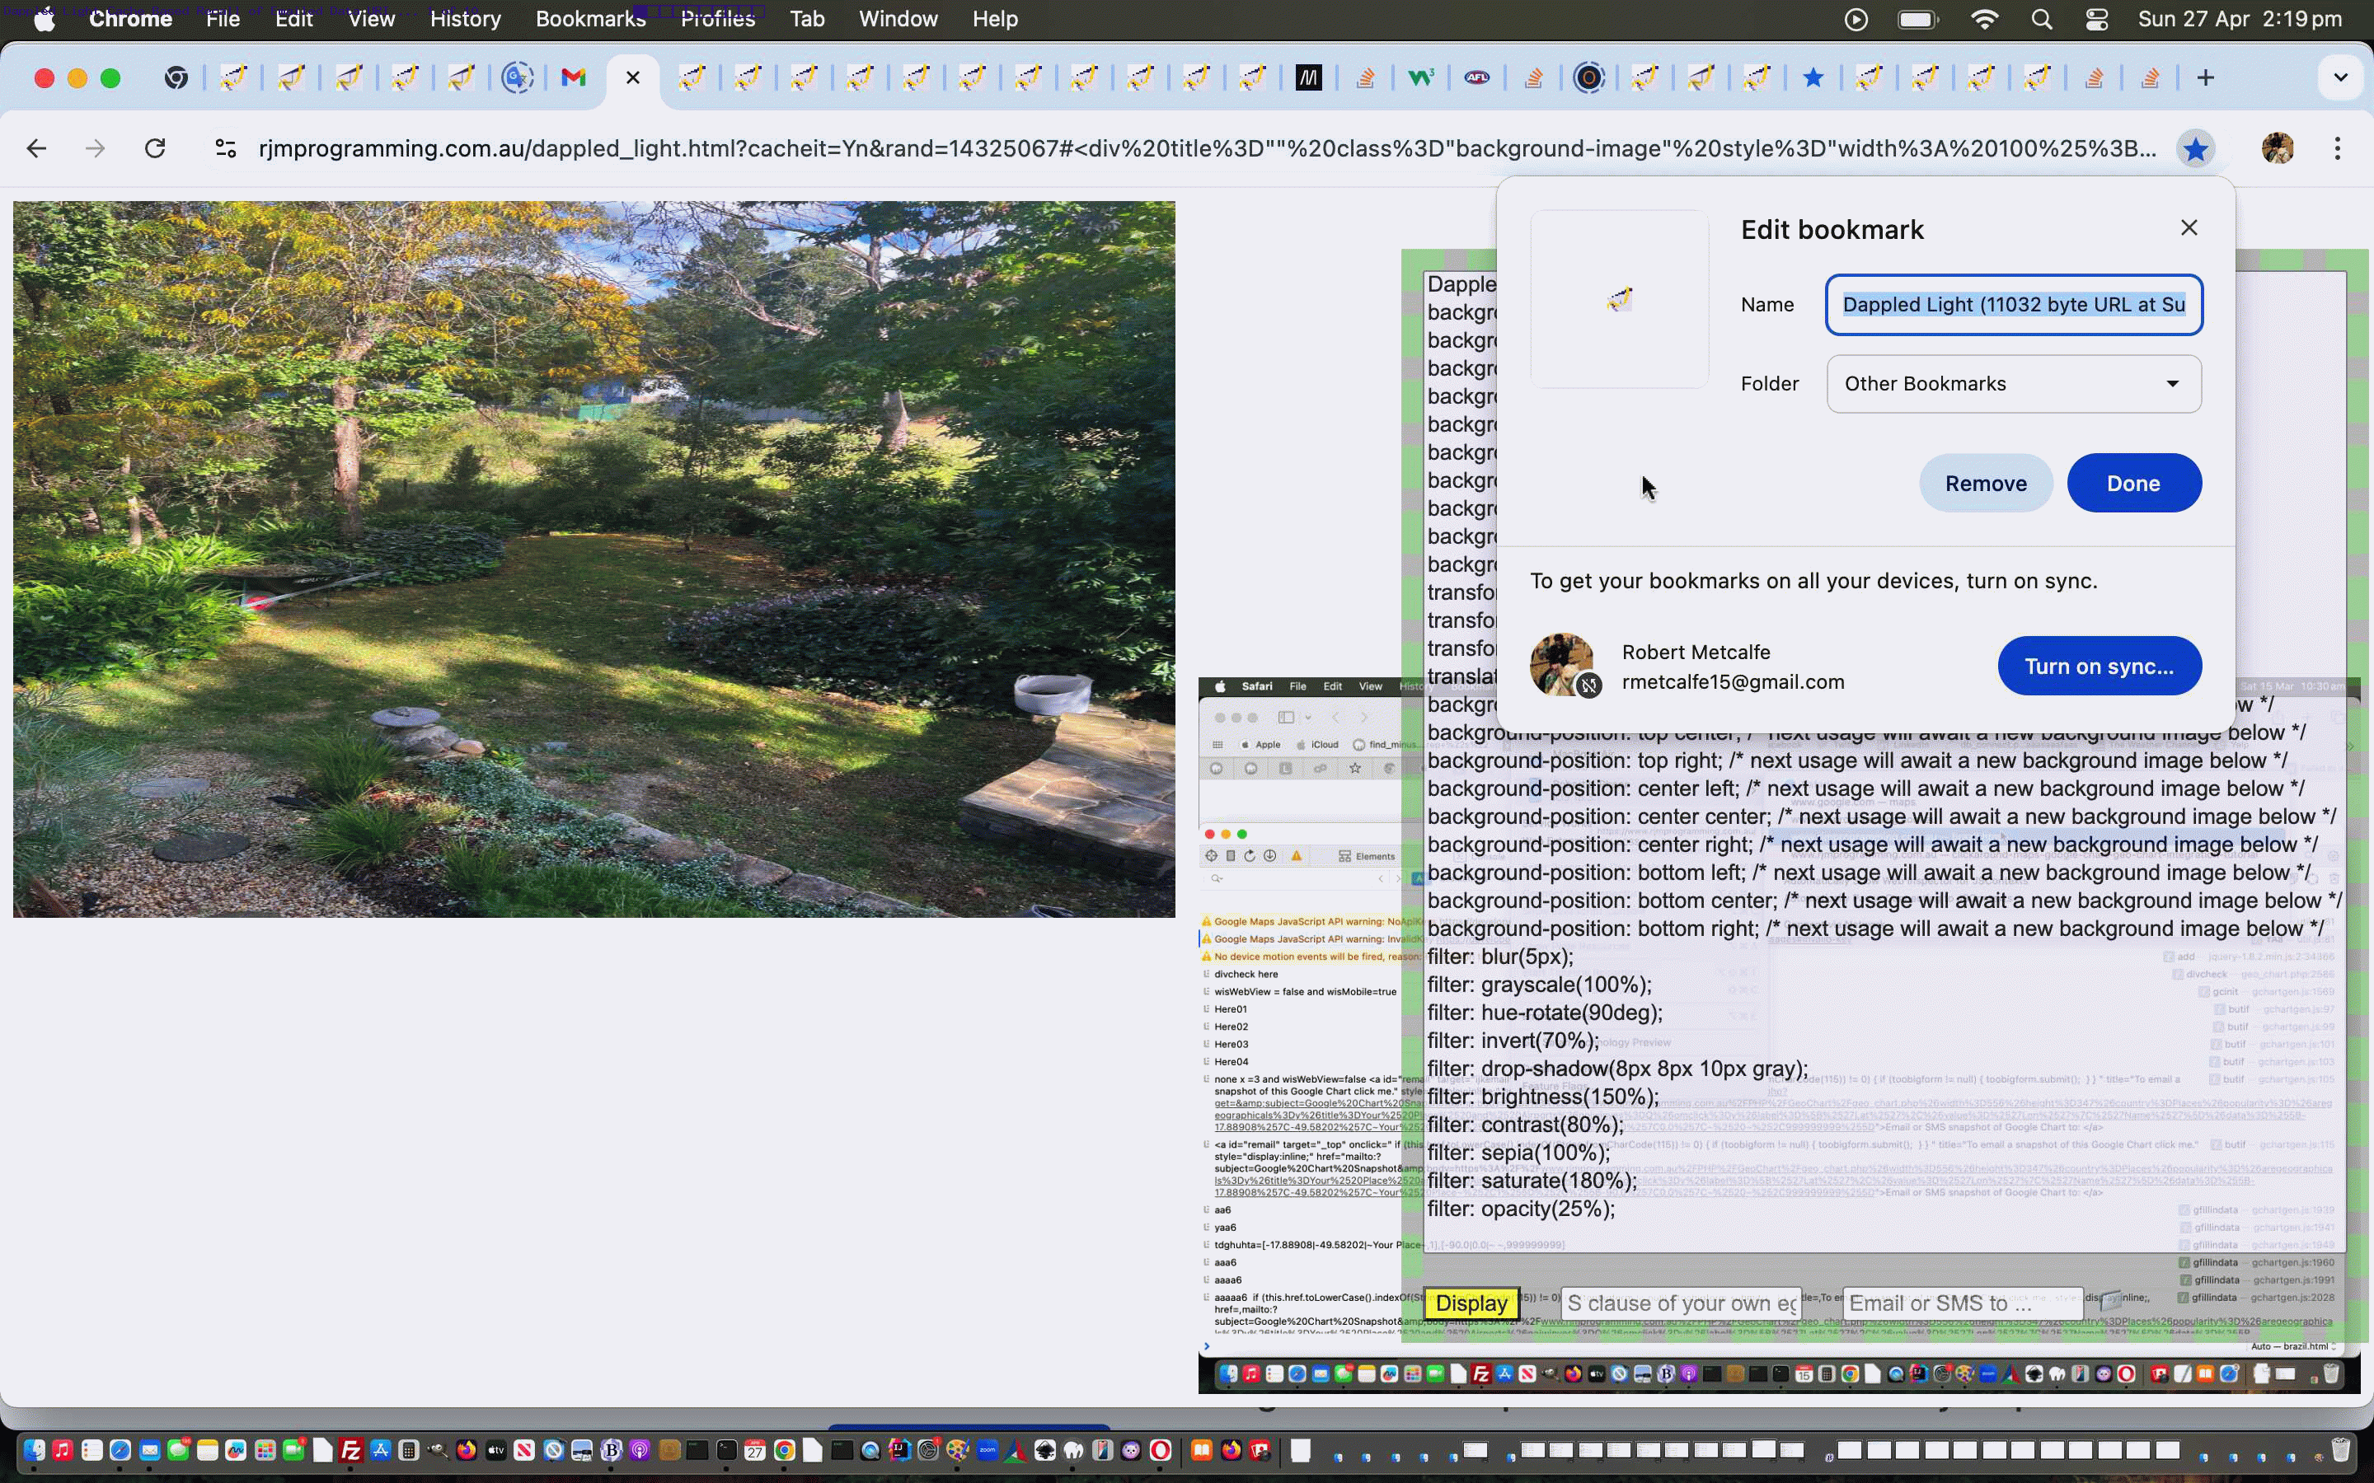
Task: Open Mail from the Dock
Action: click(149, 1450)
